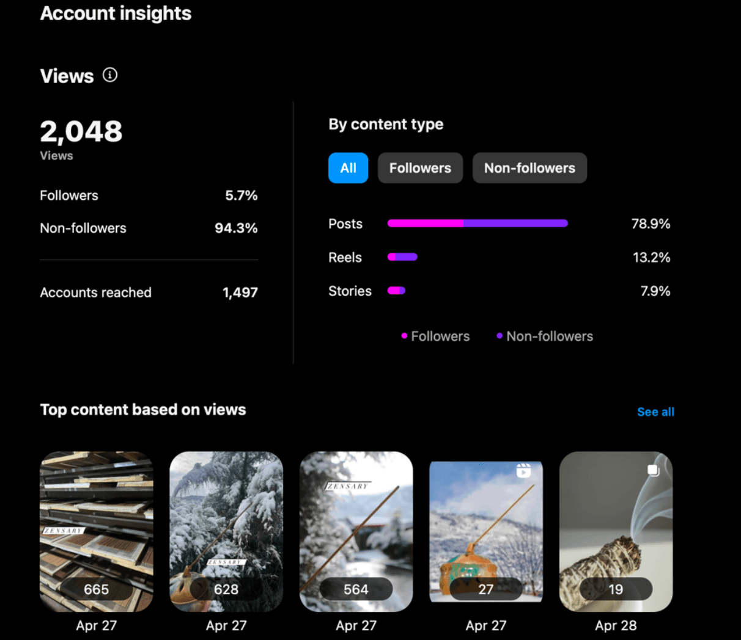
Task: Switch to the Followers filter tab
Action: 421,168
